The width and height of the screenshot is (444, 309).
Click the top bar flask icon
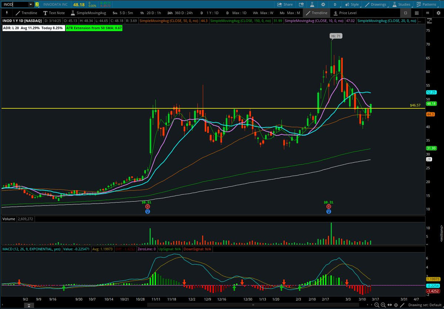tap(312, 4)
